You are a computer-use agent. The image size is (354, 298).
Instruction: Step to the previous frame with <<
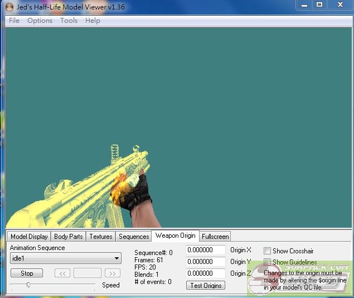(x=62, y=273)
